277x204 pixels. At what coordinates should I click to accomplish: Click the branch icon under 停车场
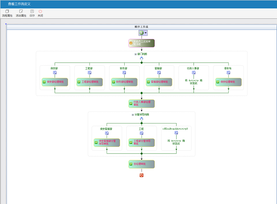[229, 72]
